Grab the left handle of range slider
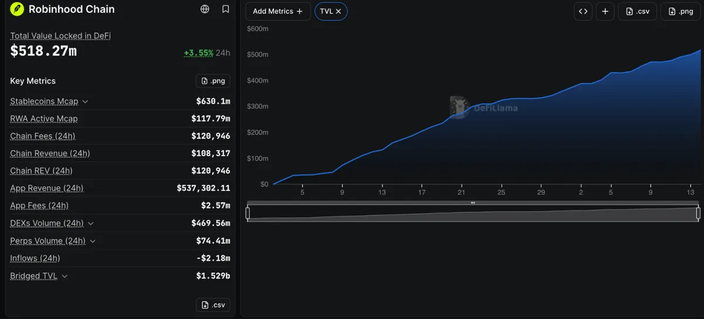Viewport: 704px width, 319px height. pyautogui.click(x=248, y=213)
